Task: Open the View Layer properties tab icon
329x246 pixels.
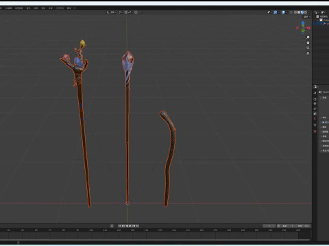Action: point(315,109)
